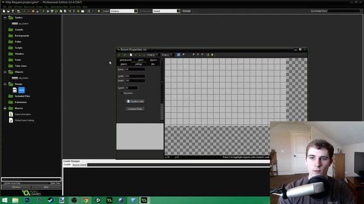Image resolution: width=364 pixels, height=204 pixels.
Task: Click the Save project toolbar icon
Action: click(x=13, y=11)
